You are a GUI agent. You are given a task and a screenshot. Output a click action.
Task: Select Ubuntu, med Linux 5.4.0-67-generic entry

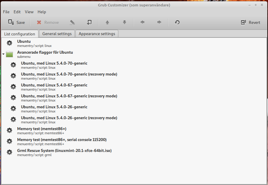[134, 87]
